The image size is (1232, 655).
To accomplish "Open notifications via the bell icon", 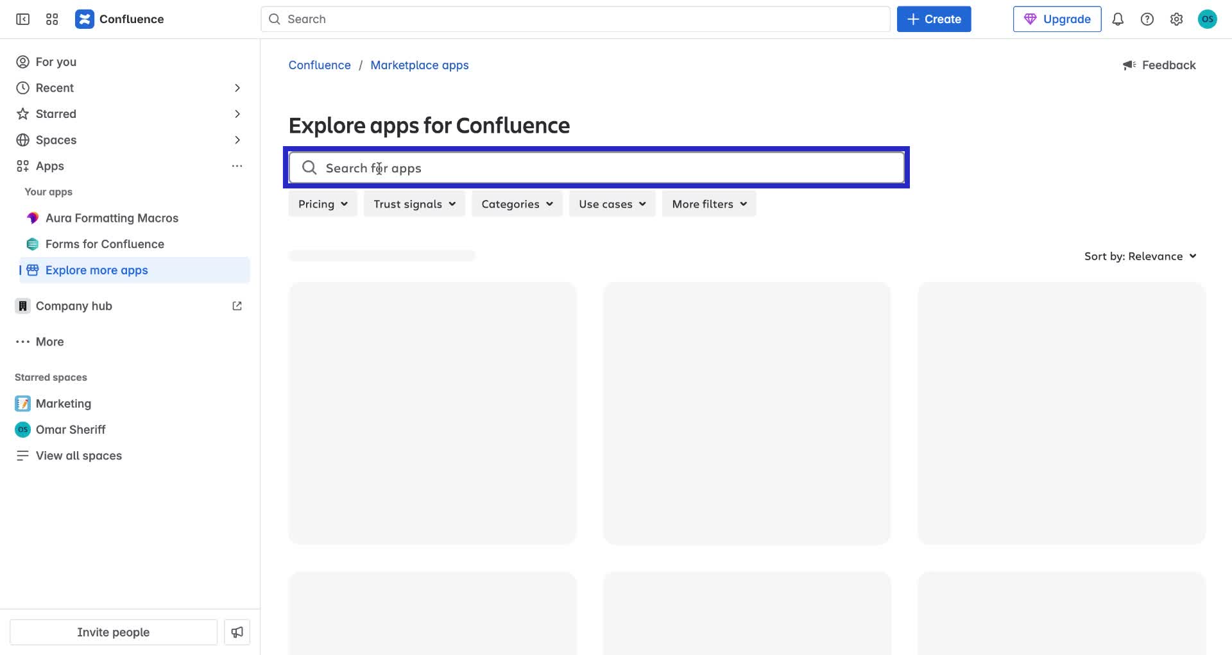I will (x=1118, y=19).
